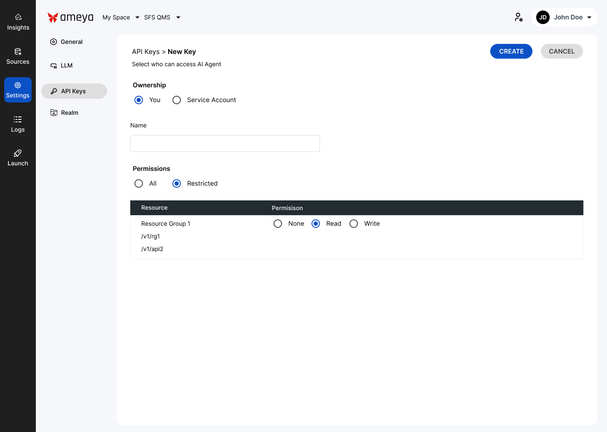Image resolution: width=607 pixels, height=432 pixels.
Task: Select Service Account ownership option
Action: coord(177,100)
